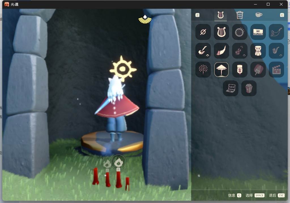Viewport: 290px width, 203px height.
Task: Choose the fireworks prop
Action: pyautogui.click(x=203, y=69)
